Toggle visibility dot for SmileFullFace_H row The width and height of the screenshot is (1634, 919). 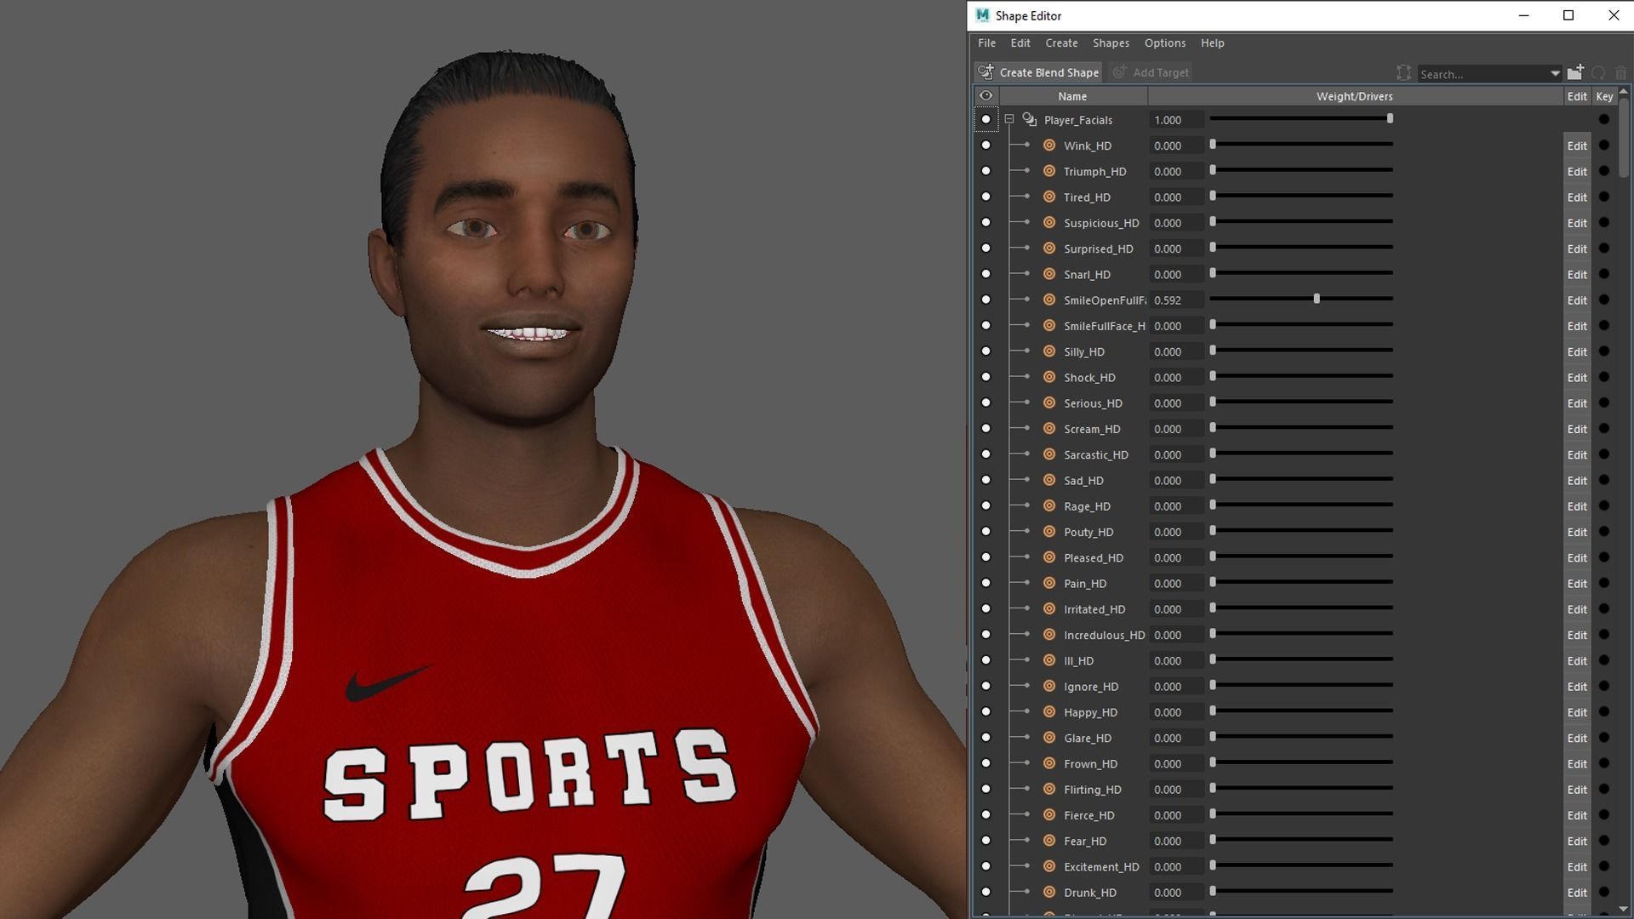(x=986, y=325)
